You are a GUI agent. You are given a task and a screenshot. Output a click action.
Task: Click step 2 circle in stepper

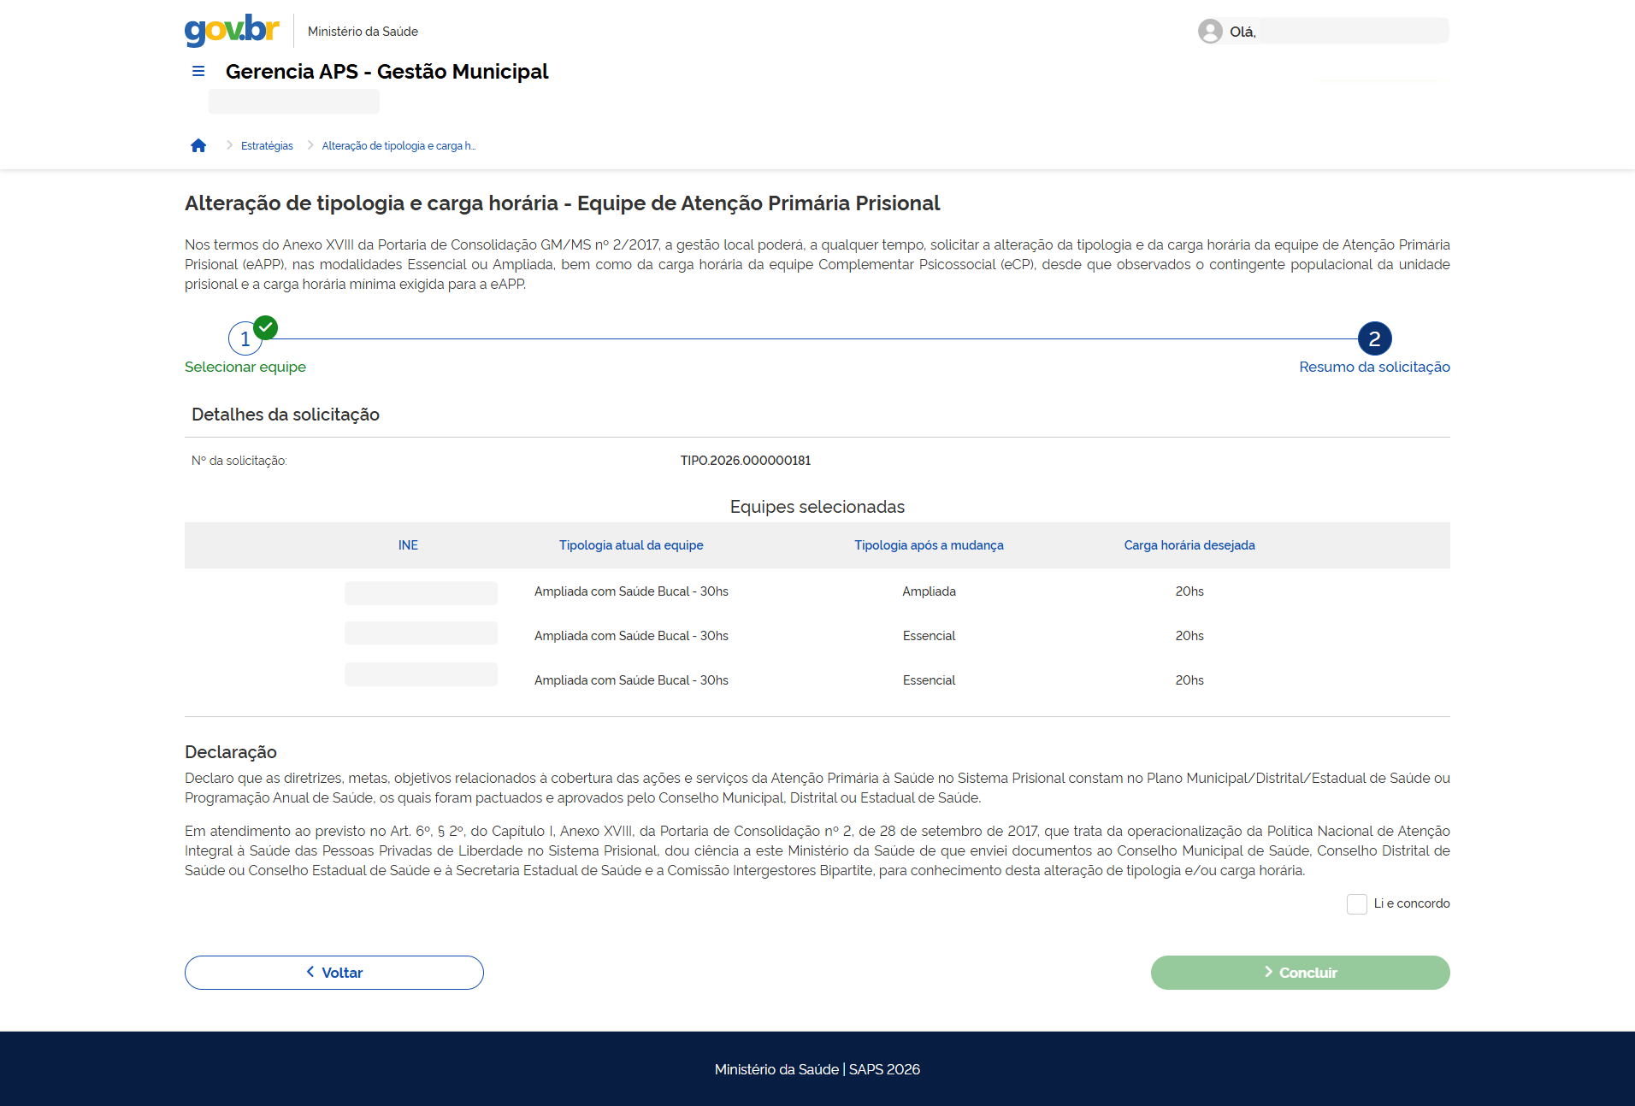1374,339
